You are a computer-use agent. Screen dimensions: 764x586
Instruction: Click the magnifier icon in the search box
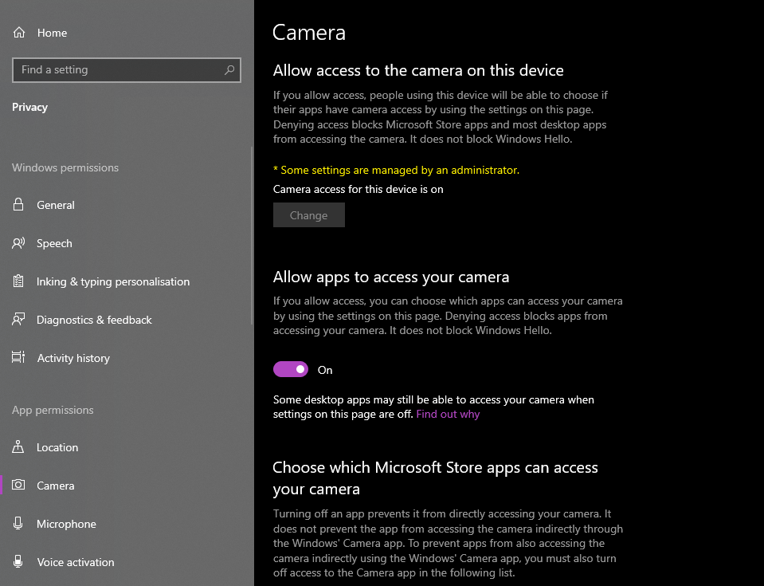pos(229,70)
